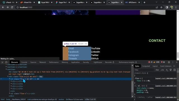The image size is (179, 101).
Task: Close the cPanel File tab
Action: (34, 3)
